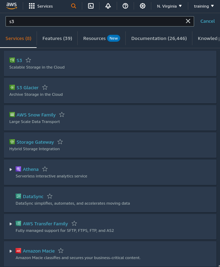Star the Storage Gateway service

60,142
